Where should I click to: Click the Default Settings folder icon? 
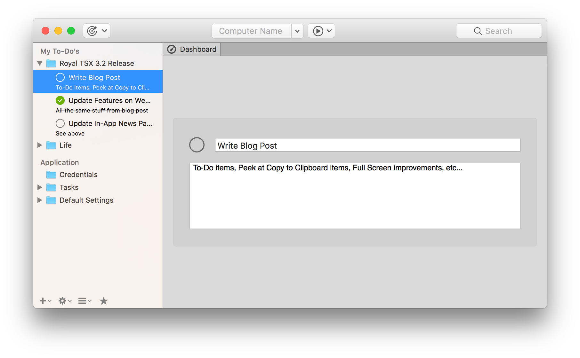pos(51,200)
